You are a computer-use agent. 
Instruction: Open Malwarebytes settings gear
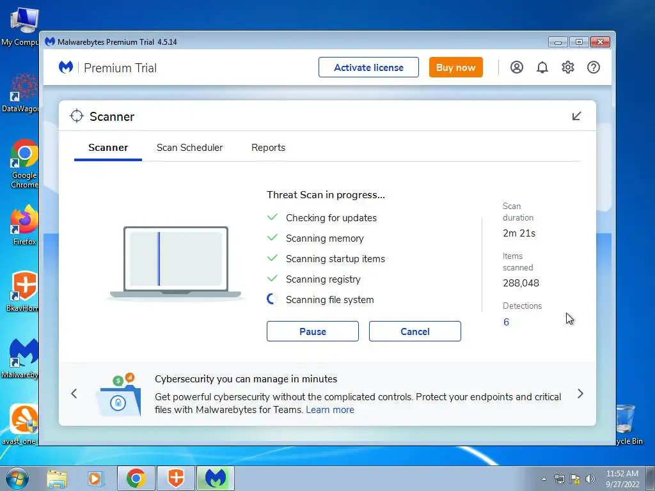click(568, 67)
